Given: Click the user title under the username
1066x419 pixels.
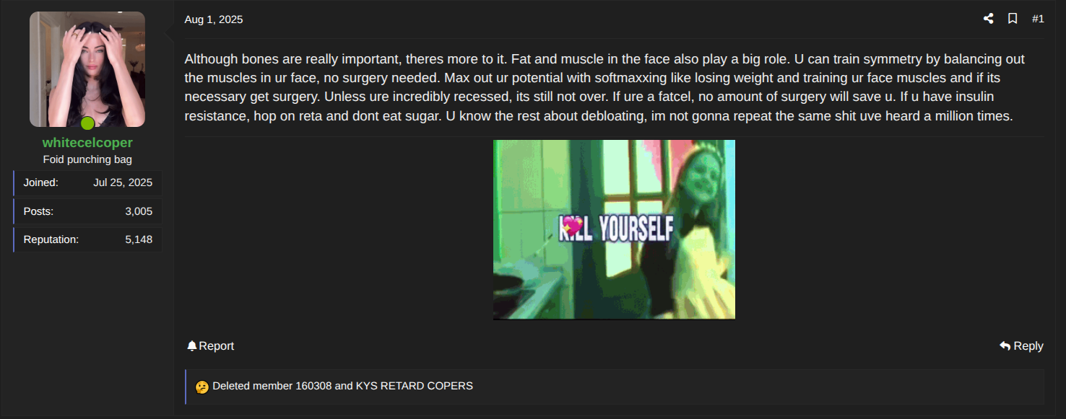Looking at the screenshot, I should [x=87, y=159].
